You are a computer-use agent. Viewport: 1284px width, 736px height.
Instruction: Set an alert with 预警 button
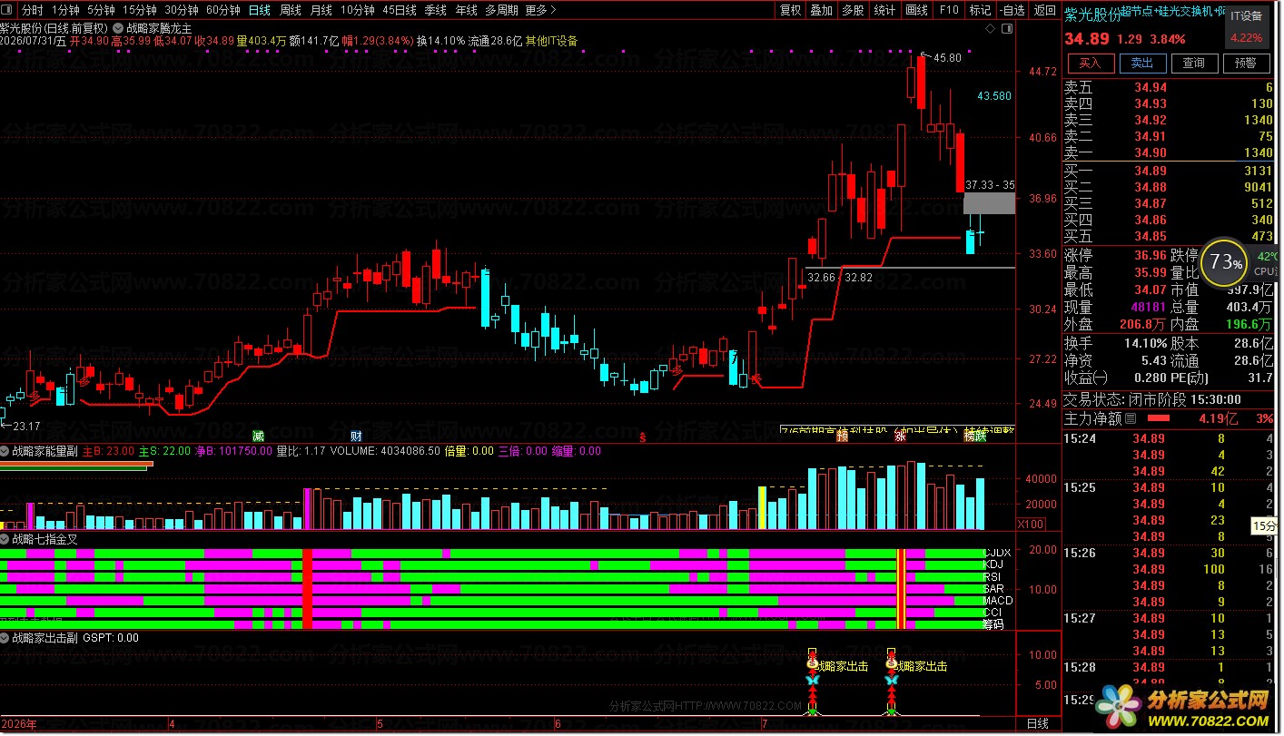coord(1245,63)
